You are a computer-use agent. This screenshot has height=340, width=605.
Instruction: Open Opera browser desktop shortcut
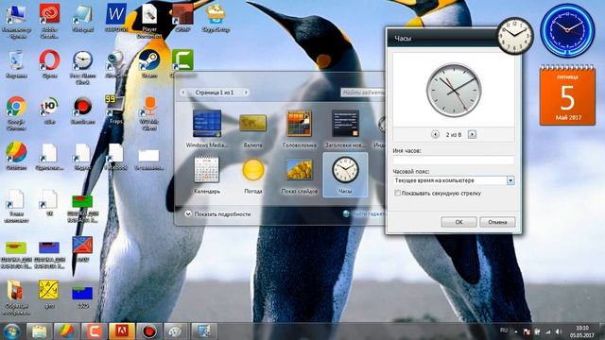(49, 64)
